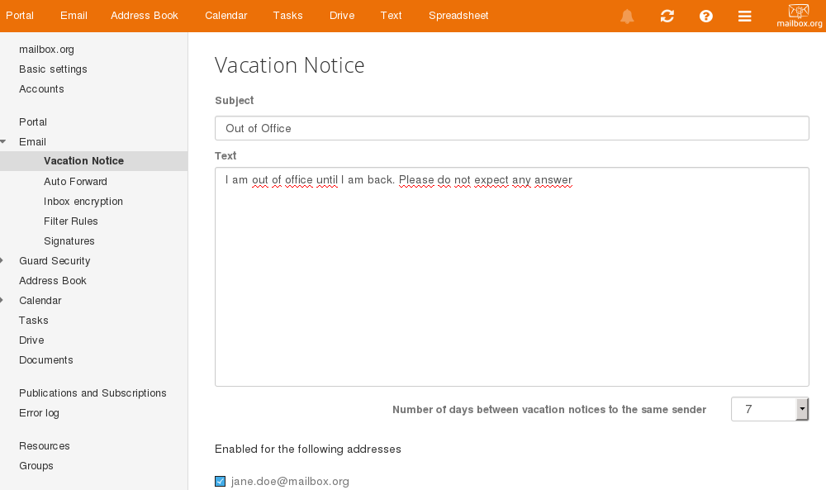The width and height of the screenshot is (826, 490).
Task: Open the Spreadsheet app in top bar
Action: pyautogui.click(x=458, y=16)
